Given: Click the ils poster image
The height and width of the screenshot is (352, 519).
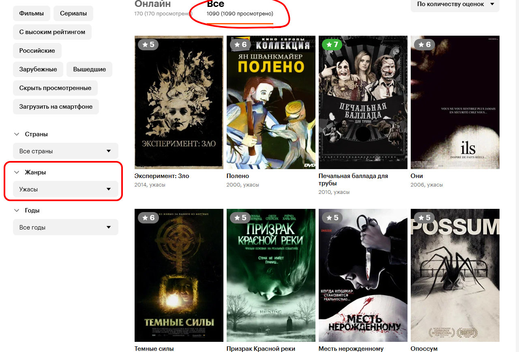Looking at the screenshot, I should click(x=455, y=102).
